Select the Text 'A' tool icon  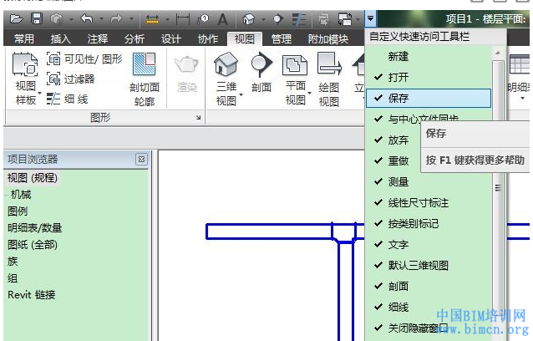tap(222, 18)
